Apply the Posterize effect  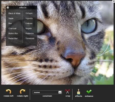coord(30,33)
